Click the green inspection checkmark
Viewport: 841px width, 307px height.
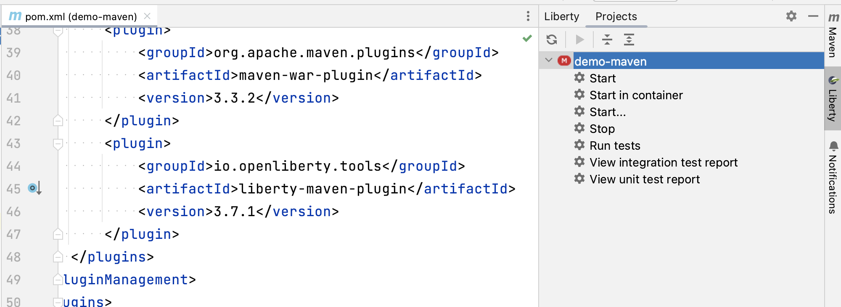click(527, 38)
